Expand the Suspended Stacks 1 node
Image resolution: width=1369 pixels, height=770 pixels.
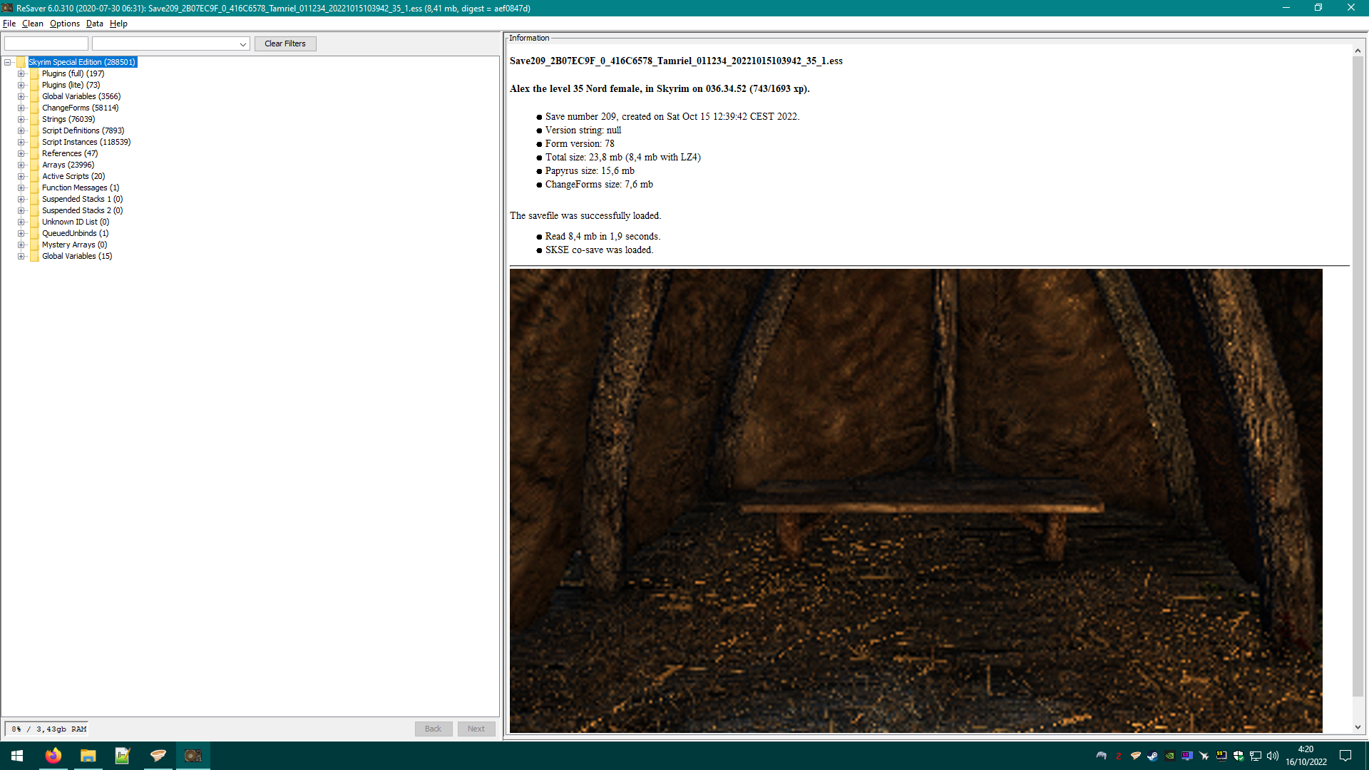tap(21, 199)
